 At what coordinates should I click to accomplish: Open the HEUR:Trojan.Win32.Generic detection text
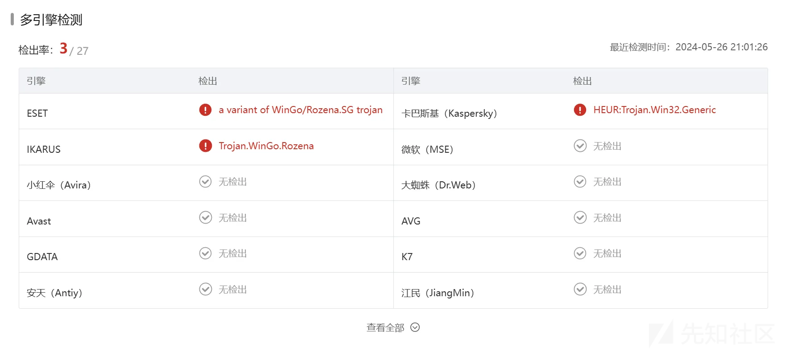(654, 110)
